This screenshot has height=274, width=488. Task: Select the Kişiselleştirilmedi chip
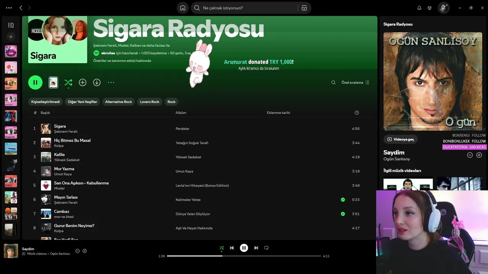click(45, 102)
